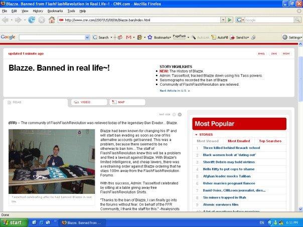Viewport: 303px width, 227px height.
Task: Click the Windows Start button
Action: [x=14, y=222]
